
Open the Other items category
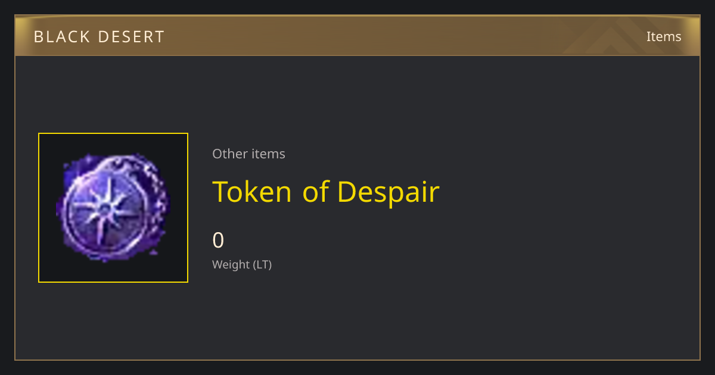[248, 154]
